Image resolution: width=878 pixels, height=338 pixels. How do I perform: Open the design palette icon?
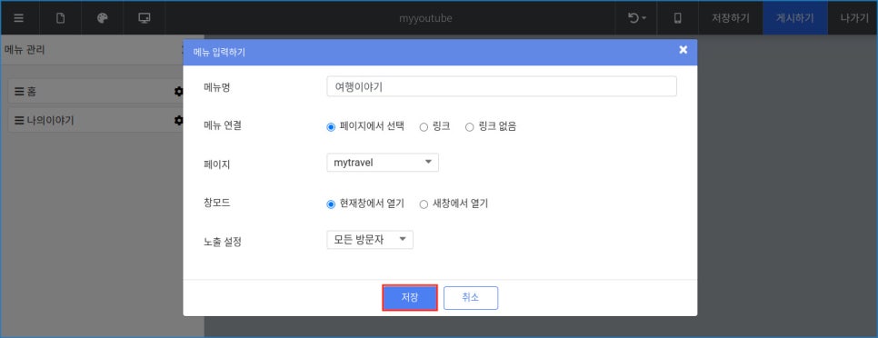coord(102,18)
